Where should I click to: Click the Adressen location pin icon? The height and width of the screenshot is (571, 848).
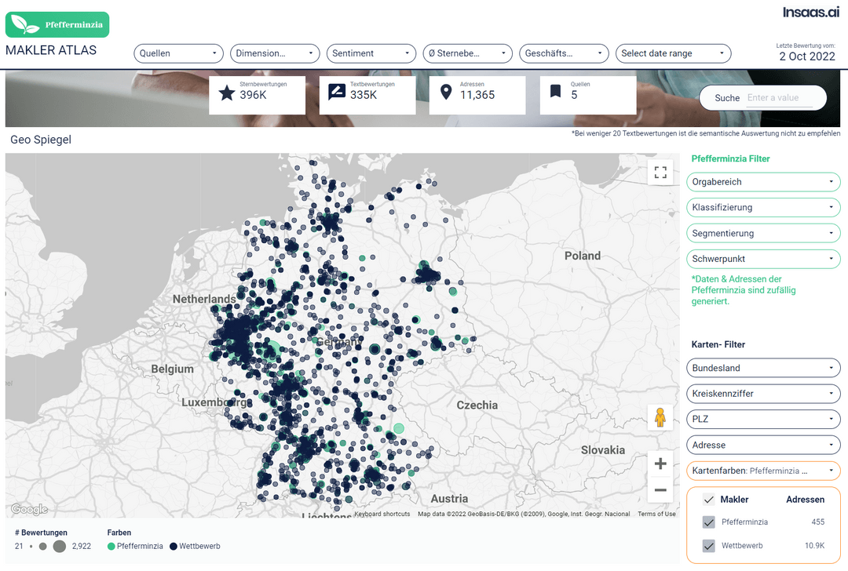pos(446,93)
